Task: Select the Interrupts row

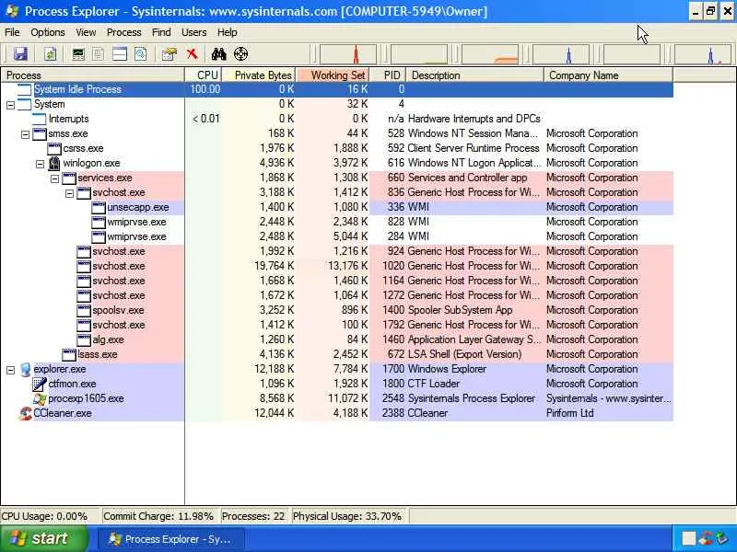Action: click(x=337, y=119)
